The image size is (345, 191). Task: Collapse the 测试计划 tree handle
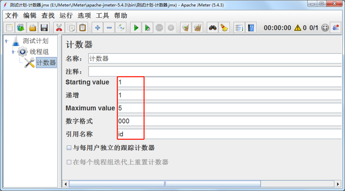tap(7, 41)
